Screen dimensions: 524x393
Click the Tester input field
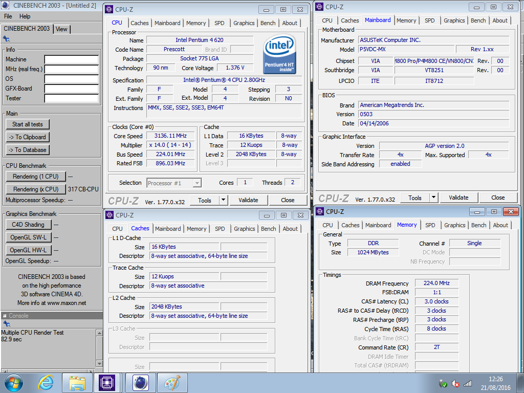[x=72, y=98]
